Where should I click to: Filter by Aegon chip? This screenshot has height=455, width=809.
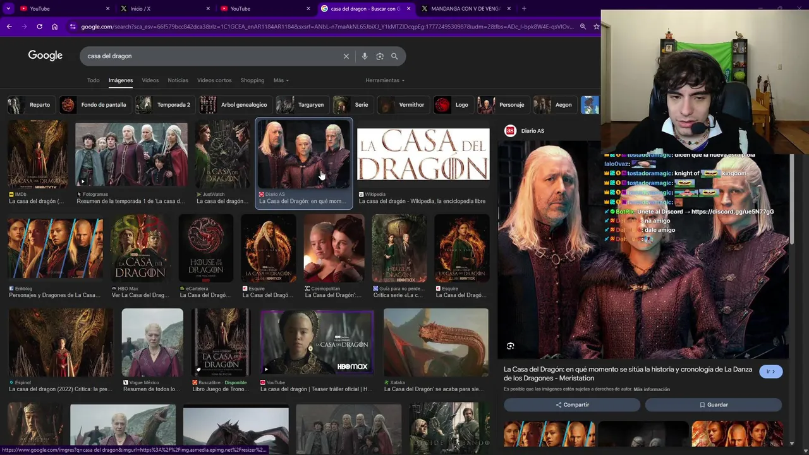pos(554,105)
